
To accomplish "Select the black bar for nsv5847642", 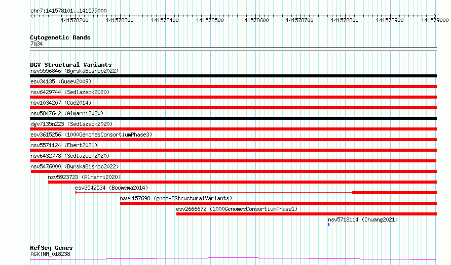I will 233,118.
